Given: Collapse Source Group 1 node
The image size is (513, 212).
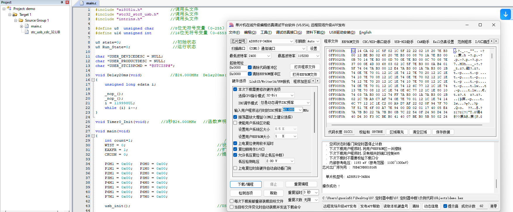Looking at the screenshot, I should click(x=16, y=20).
